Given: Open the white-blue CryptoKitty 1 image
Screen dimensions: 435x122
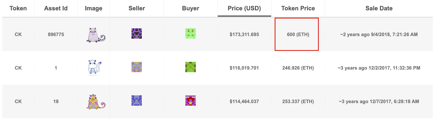Looking at the screenshot, I should coord(94,68).
